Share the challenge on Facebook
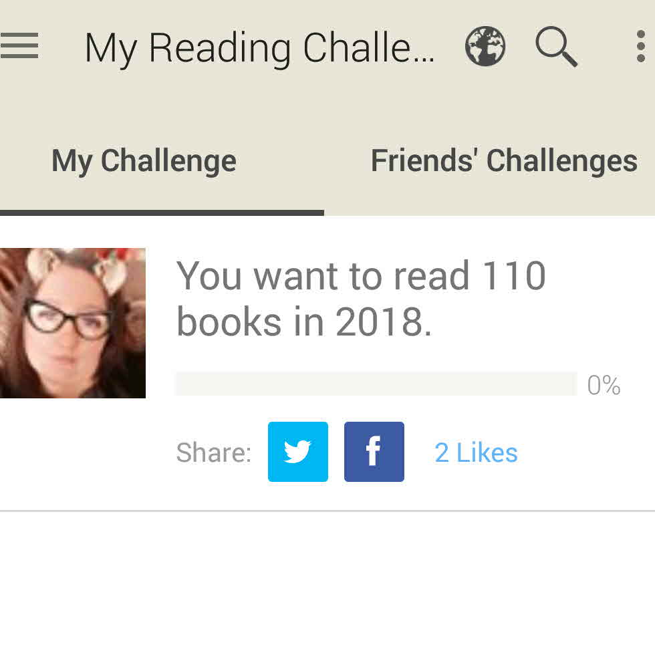This screenshot has width=655, height=655. tap(374, 452)
